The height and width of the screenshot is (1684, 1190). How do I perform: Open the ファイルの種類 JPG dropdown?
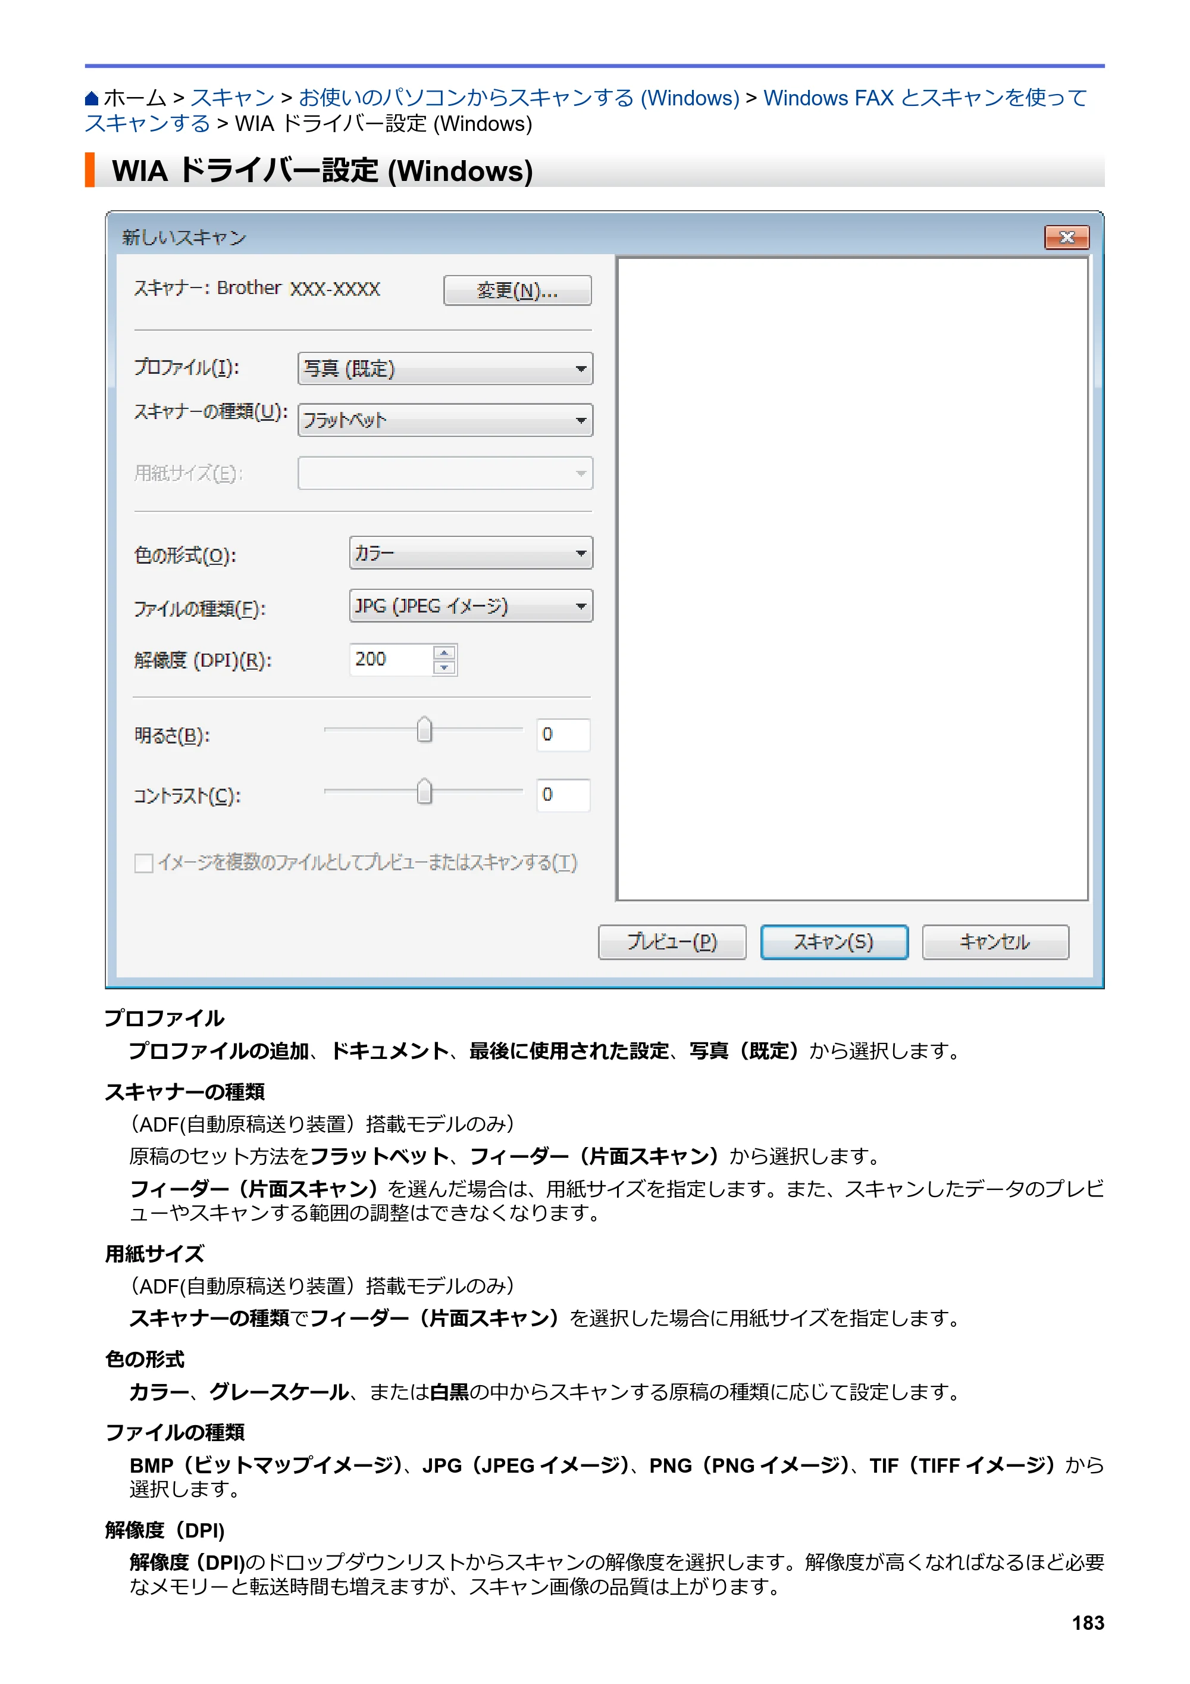pyautogui.click(x=471, y=606)
